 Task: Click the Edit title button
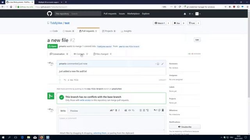[x=197, y=40]
